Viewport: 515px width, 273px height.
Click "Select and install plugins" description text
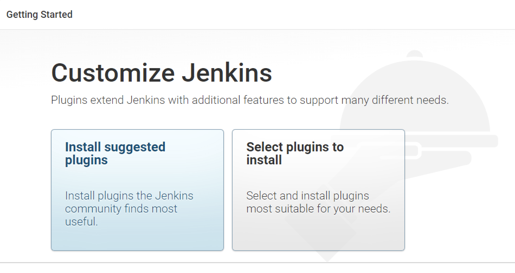tap(307, 195)
